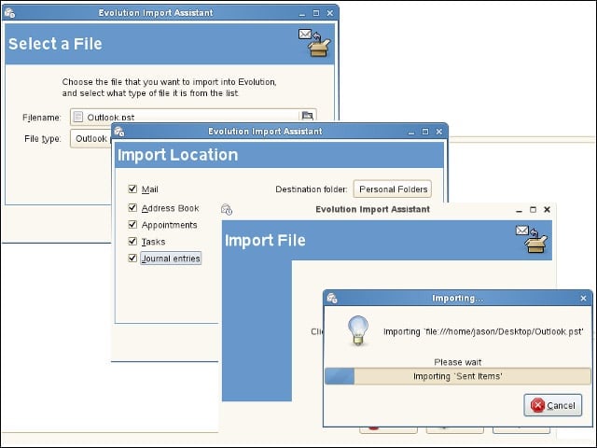Click the 'Destination folder:' label
Image resolution: width=597 pixels, height=448 pixels.
pos(312,189)
